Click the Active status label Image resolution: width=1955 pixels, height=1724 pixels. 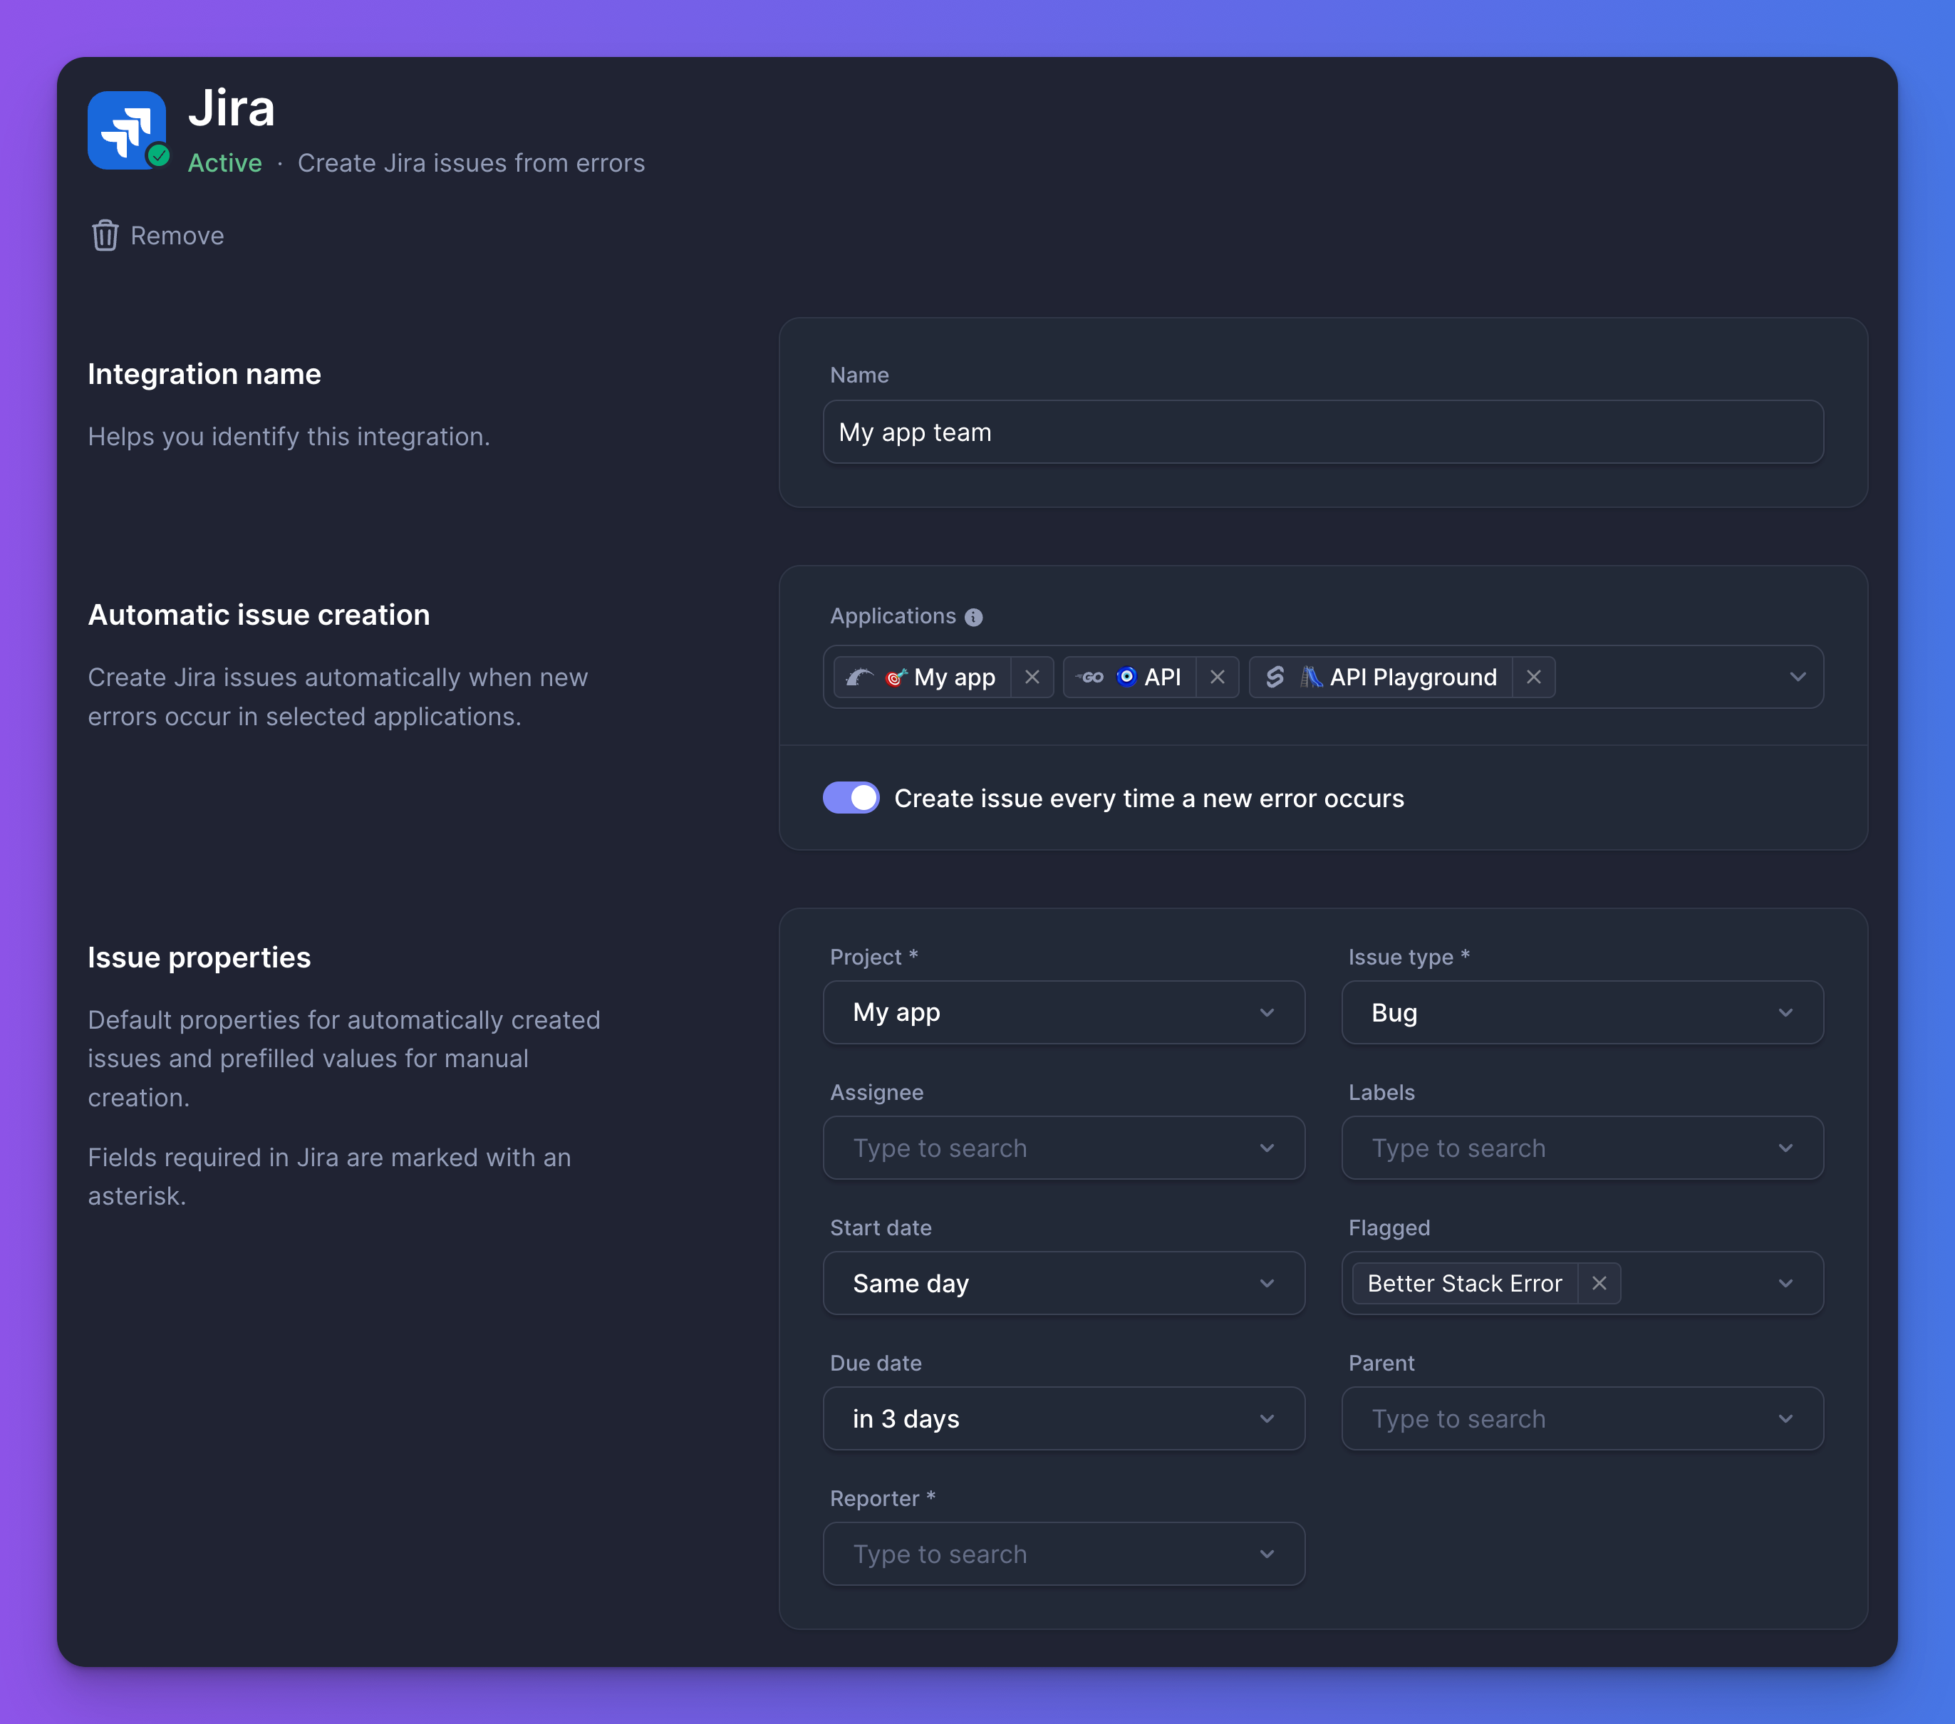click(x=224, y=162)
